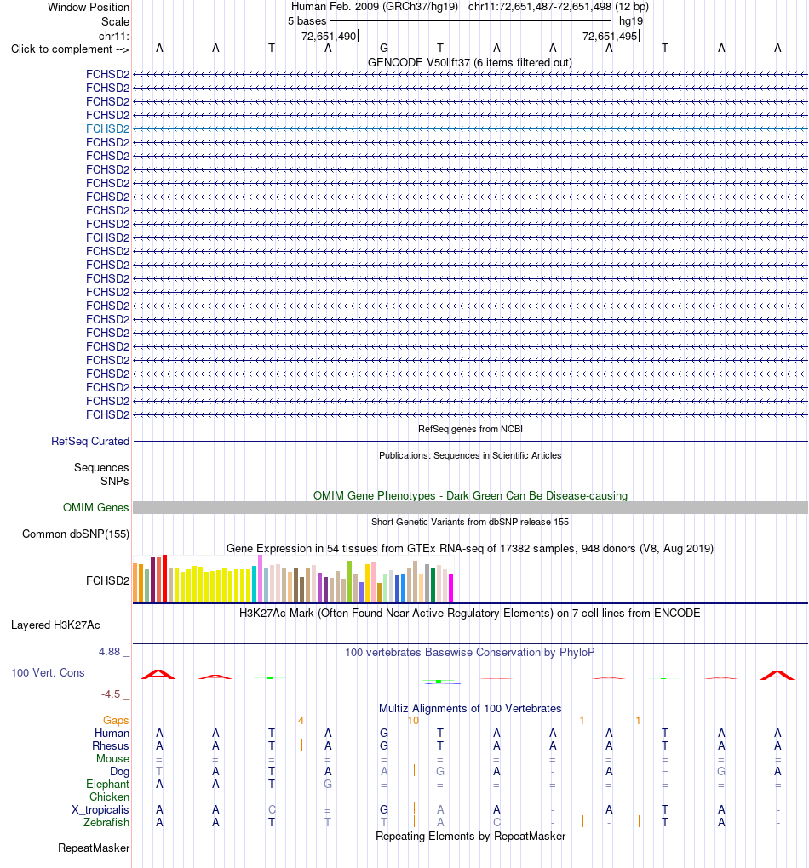Click the SNPs track label
The image size is (809, 868).
115,481
